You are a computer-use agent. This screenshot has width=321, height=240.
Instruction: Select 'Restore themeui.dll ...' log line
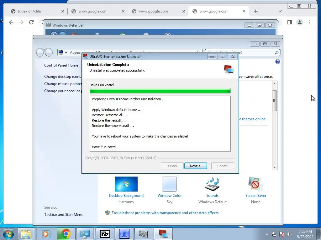pos(109,120)
